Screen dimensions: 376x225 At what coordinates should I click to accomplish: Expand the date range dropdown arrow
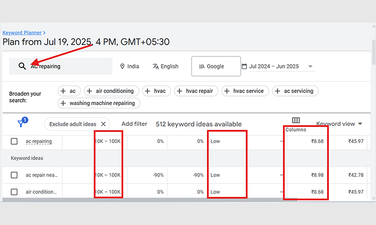click(310, 66)
